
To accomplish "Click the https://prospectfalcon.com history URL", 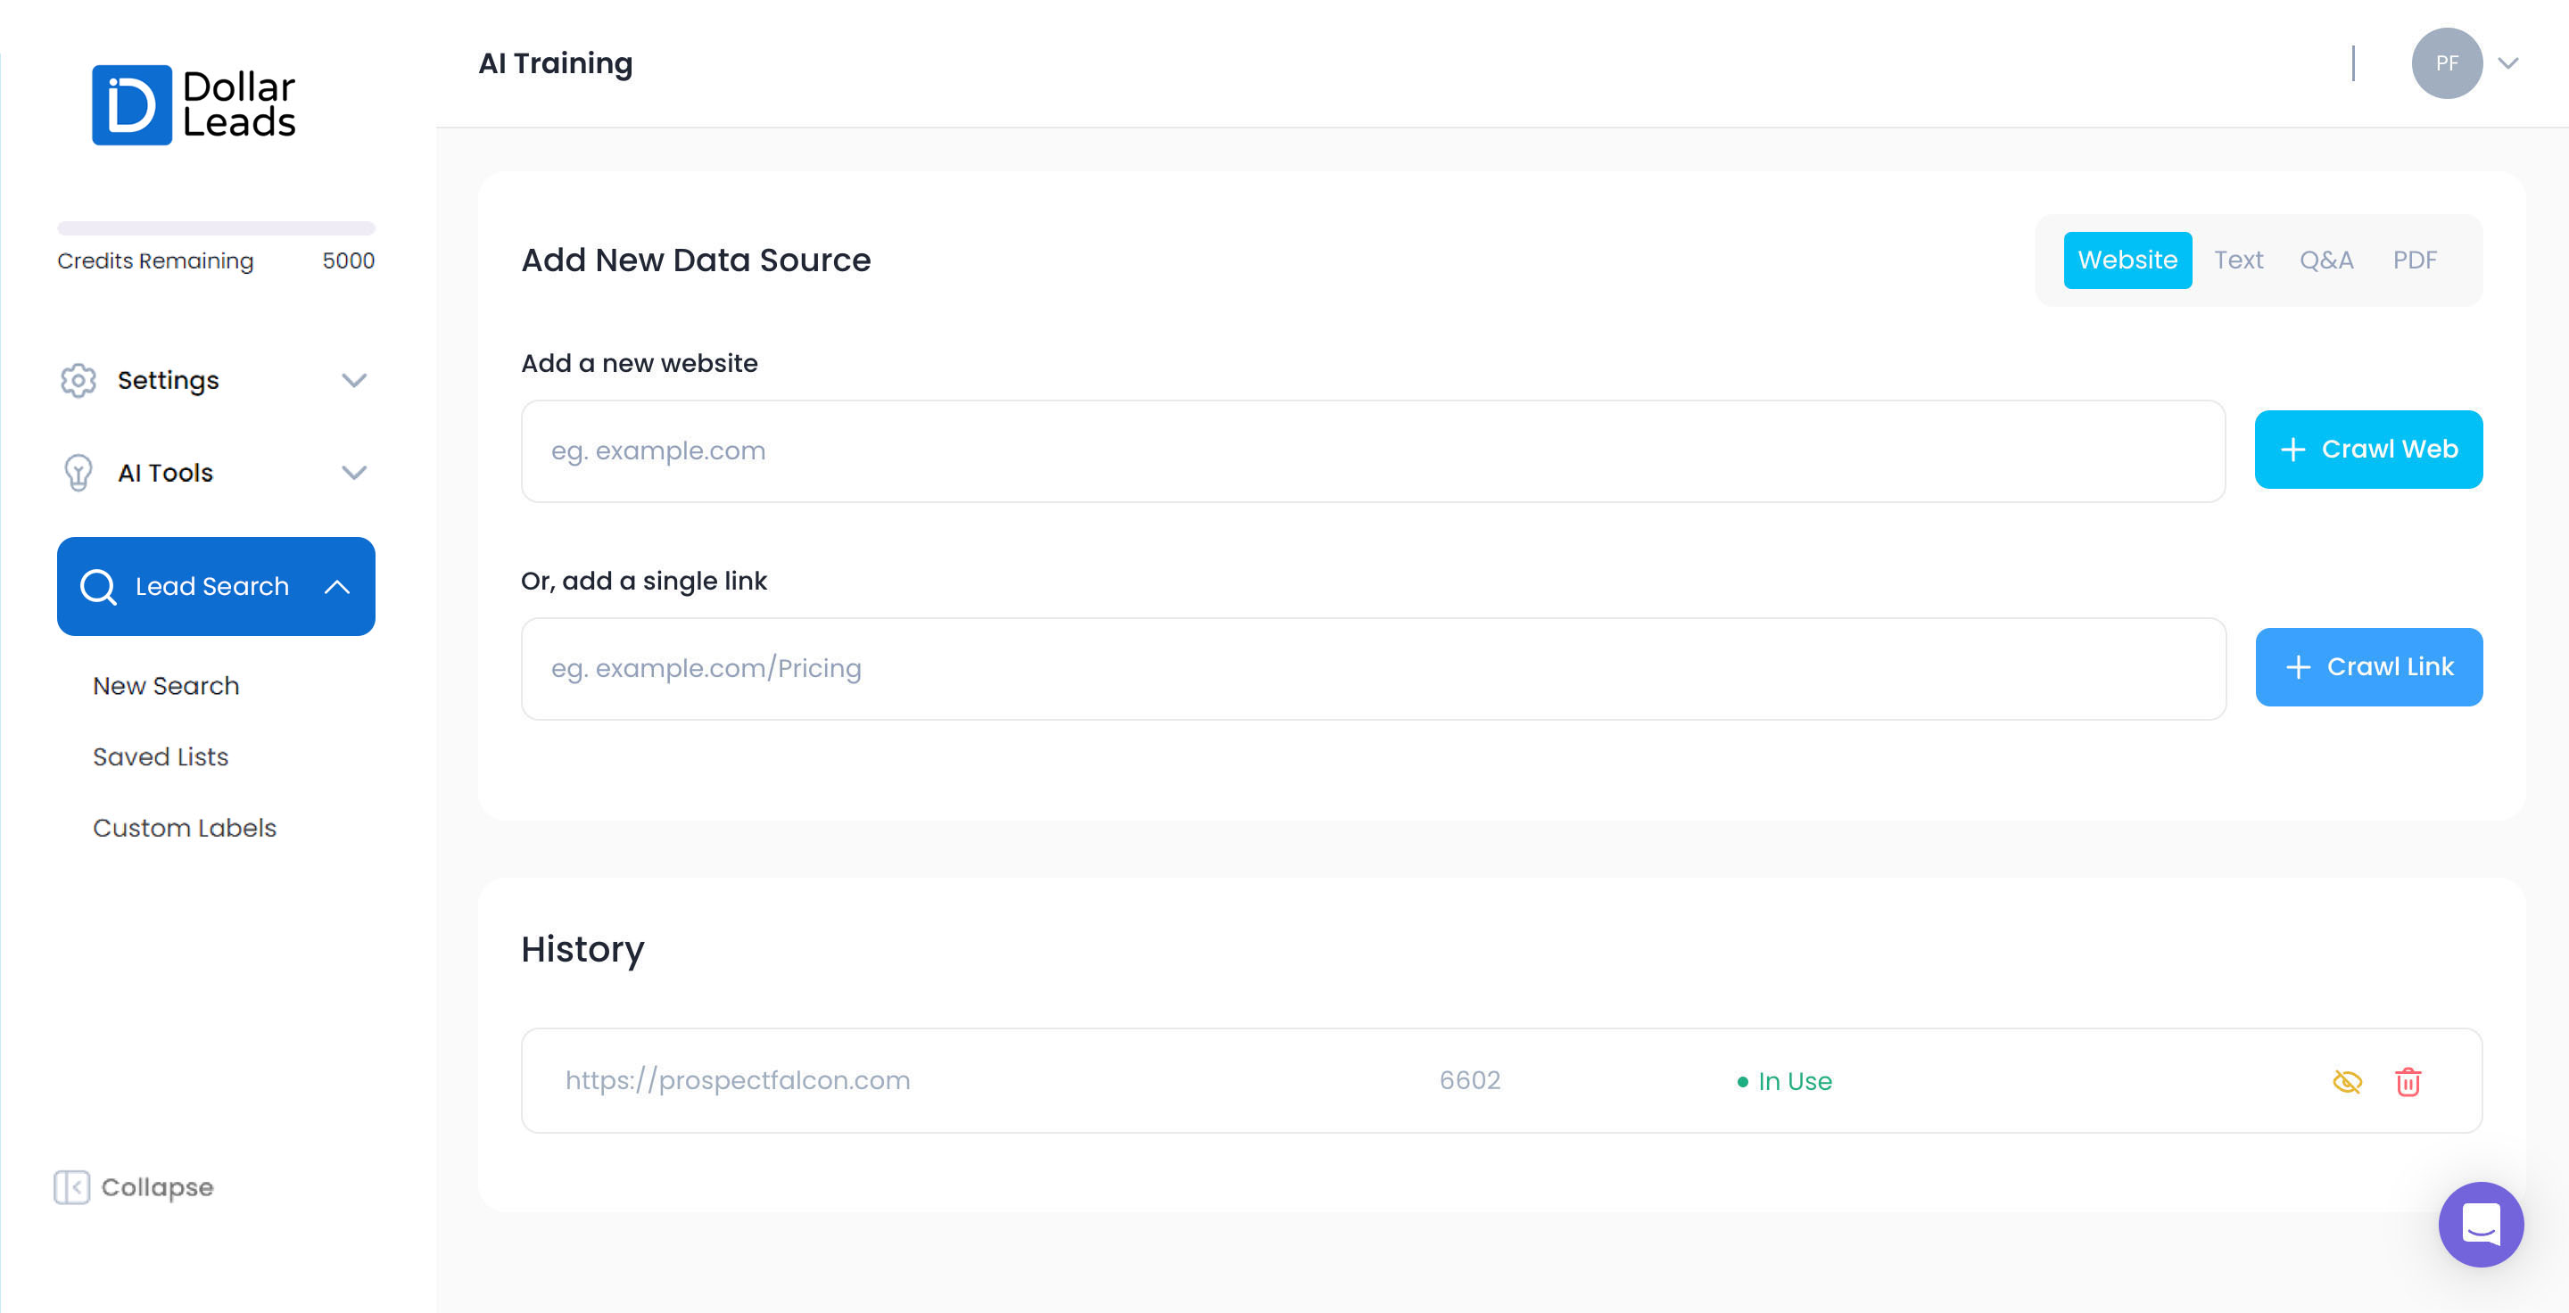I will click(737, 1081).
